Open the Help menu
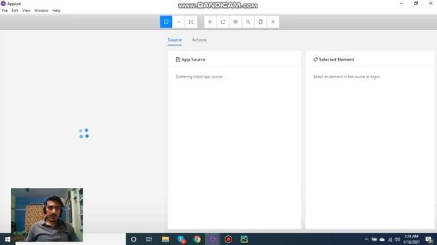437x245 pixels. tap(56, 11)
